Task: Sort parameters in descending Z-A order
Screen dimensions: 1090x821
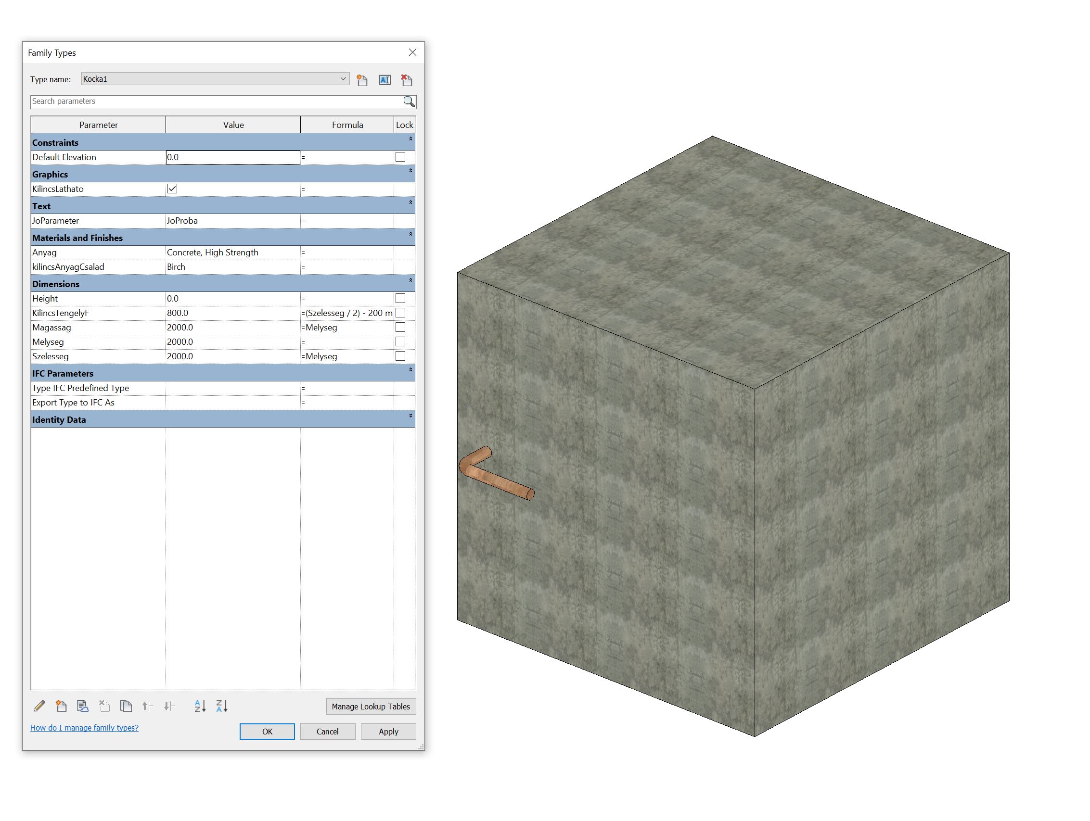Action: [222, 706]
